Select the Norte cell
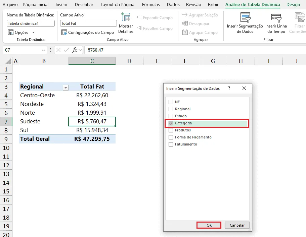306x237 pixels. click(x=44, y=113)
